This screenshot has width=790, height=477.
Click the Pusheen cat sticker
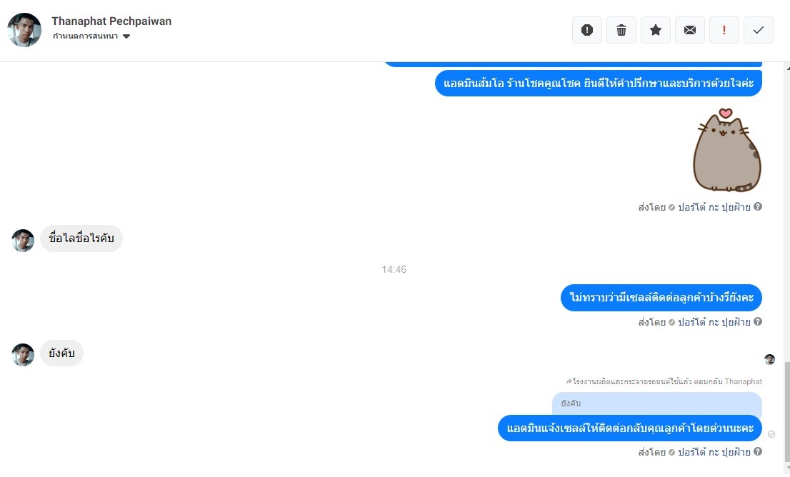[x=727, y=150]
